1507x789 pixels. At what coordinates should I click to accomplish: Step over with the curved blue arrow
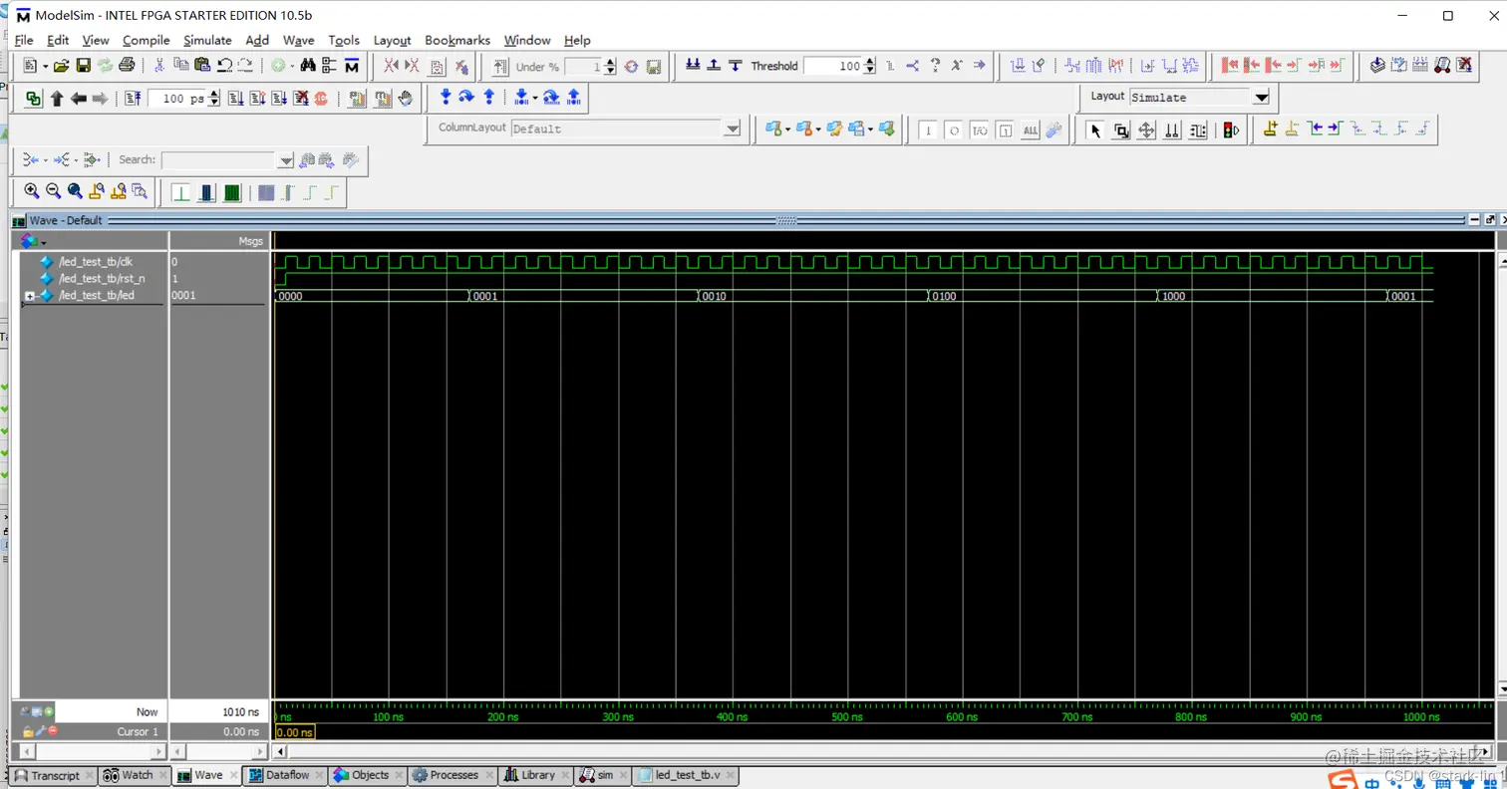[x=466, y=97]
